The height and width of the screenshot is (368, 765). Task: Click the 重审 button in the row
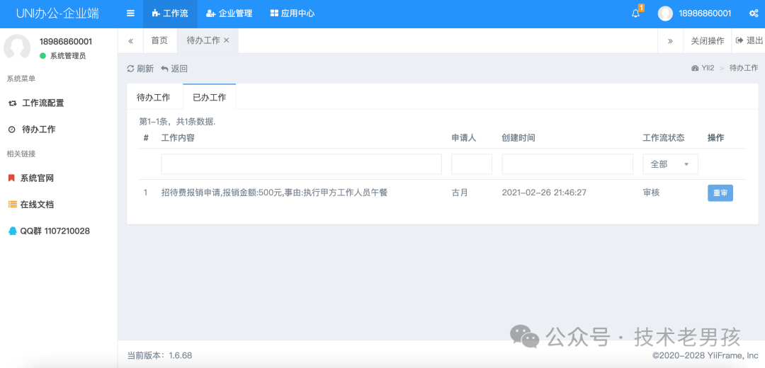tap(720, 193)
